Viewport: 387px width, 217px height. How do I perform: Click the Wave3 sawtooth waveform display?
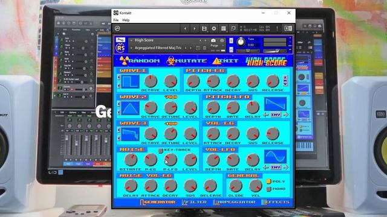(x=130, y=134)
